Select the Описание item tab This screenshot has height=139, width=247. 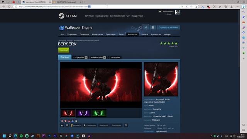pyautogui.click(x=64, y=57)
